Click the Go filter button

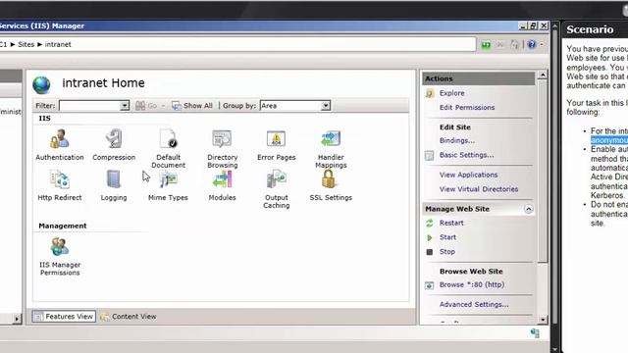click(x=146, y=106)
